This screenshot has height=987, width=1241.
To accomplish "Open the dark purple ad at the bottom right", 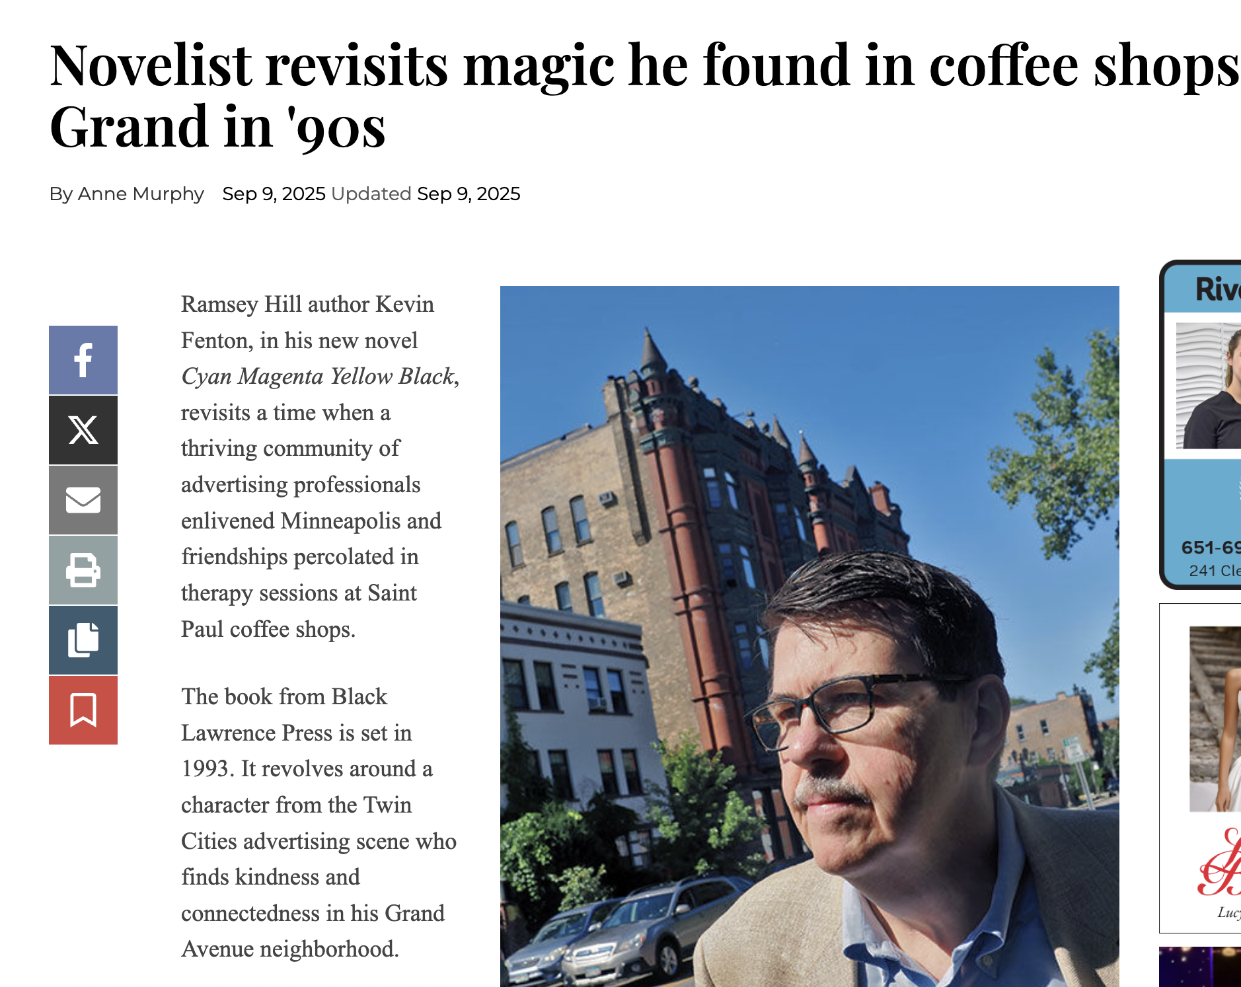I will click(x=1200, y=967).
